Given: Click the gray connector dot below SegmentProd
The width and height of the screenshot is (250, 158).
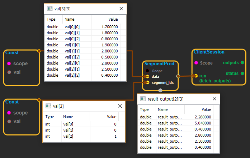Looking at the screenshot, I should [x=160, y=90].
